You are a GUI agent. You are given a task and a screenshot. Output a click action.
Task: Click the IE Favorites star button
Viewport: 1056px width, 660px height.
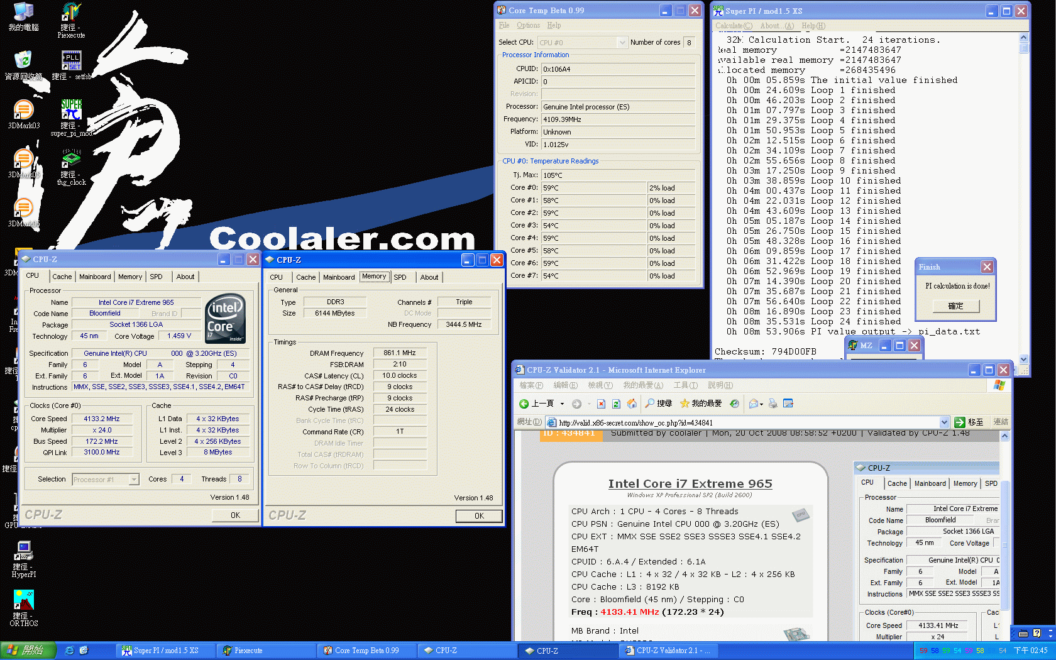(701, 404)
